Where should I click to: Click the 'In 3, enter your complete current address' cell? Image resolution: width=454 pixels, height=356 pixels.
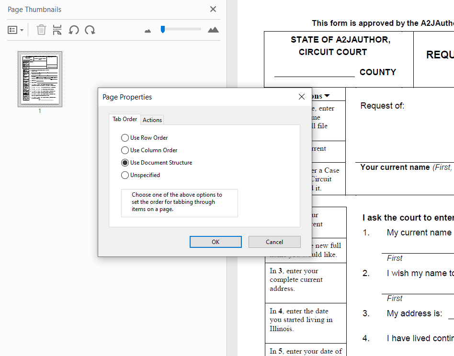(306, 283)
